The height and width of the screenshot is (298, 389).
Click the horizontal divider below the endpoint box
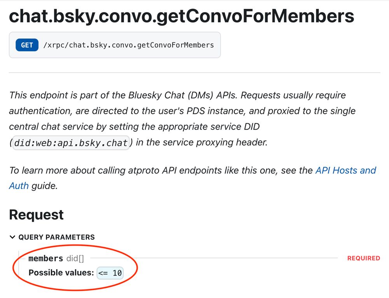pyautogui.click(x=194, y=72)
